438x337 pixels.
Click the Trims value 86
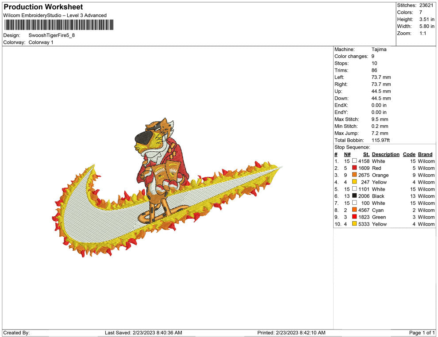click(374, 70)
